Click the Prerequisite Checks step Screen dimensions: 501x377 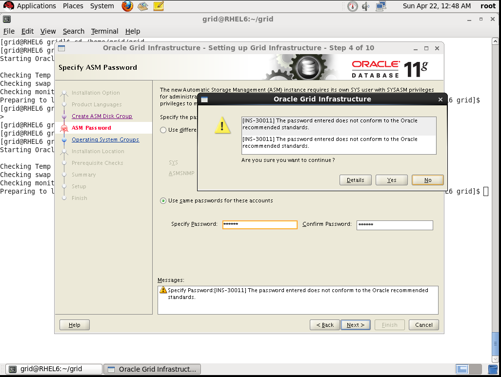(97, 163)
